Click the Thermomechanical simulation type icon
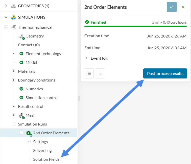The width and height of the screenshot is (191, 164). 14,27
